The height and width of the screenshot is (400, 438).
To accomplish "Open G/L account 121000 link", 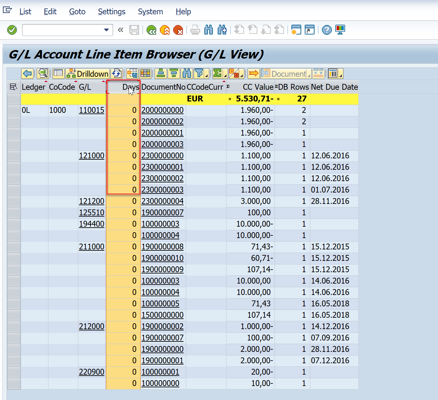I will (x=92, y=156).
